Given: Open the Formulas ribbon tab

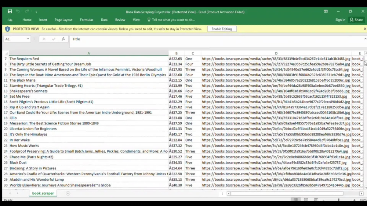Looking at the screenshot, I should click(87, 20).
